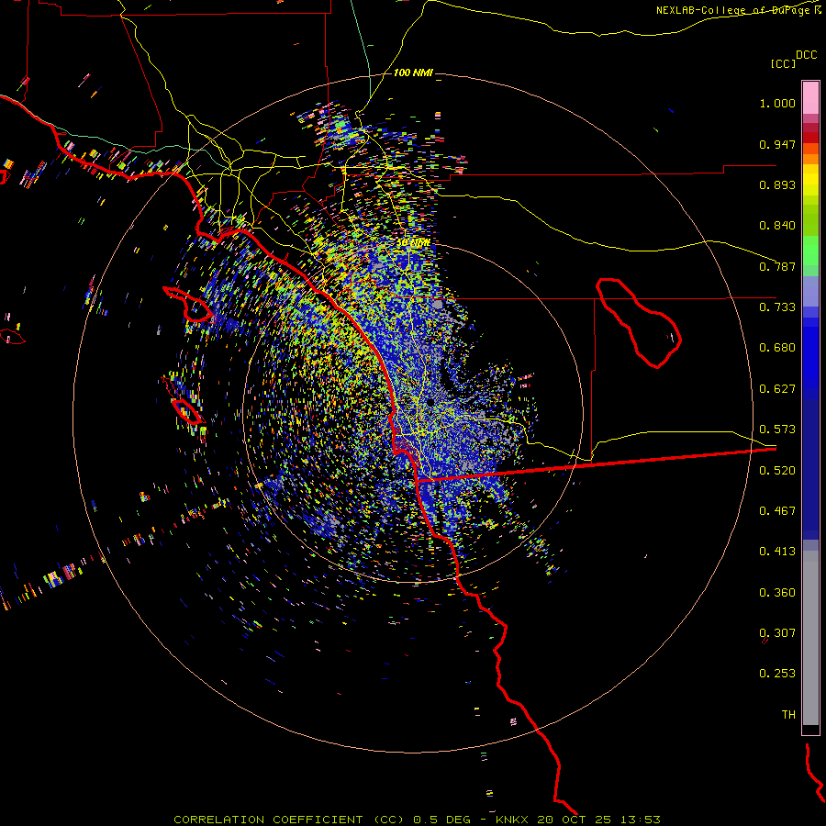Viewport: 826px width, 826px height.
Task: Click the 0.627 legend number
Action: click(777, 389)
